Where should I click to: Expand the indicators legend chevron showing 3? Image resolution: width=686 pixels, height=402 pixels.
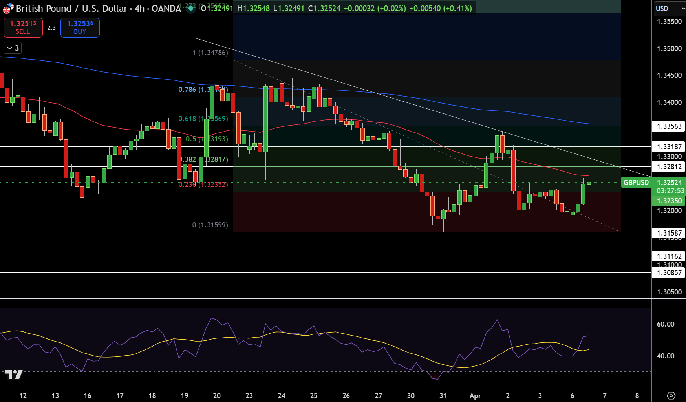(x=13, y=48)
